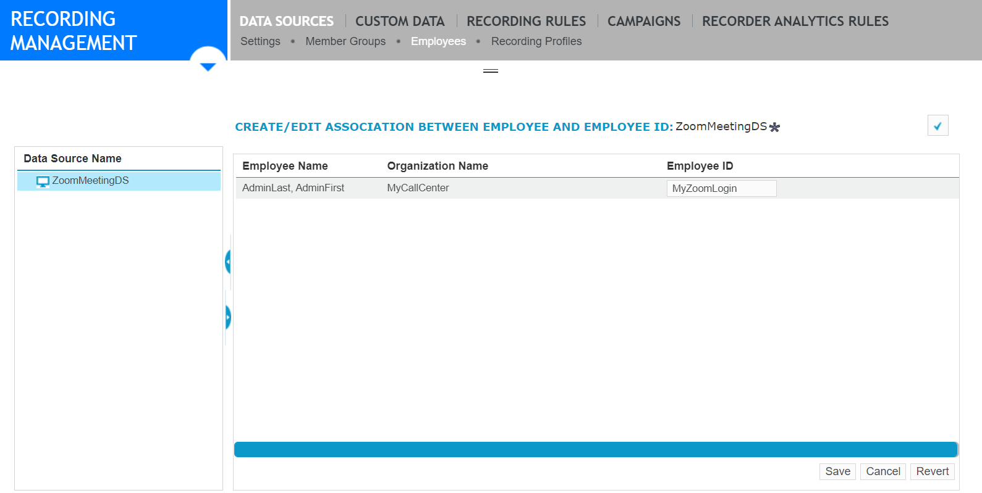
Task: Open the Custom Data tab
Action: pyautogui.click(x=400, y=21)
